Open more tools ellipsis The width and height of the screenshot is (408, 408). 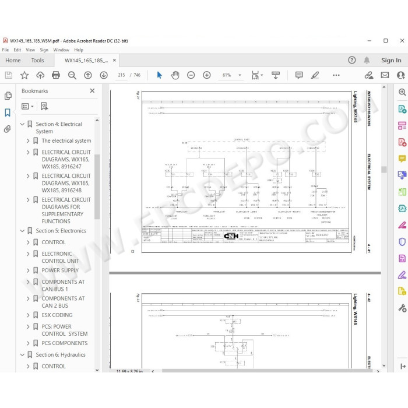pyautogui.click(x=336, y=75)
